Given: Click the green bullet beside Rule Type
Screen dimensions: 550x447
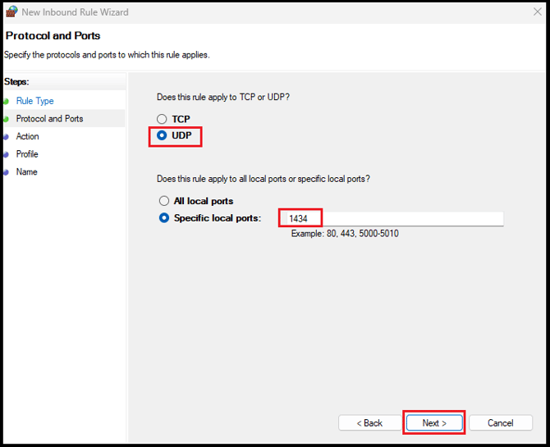Looking at the screenshot, I should tap(7, 101).
